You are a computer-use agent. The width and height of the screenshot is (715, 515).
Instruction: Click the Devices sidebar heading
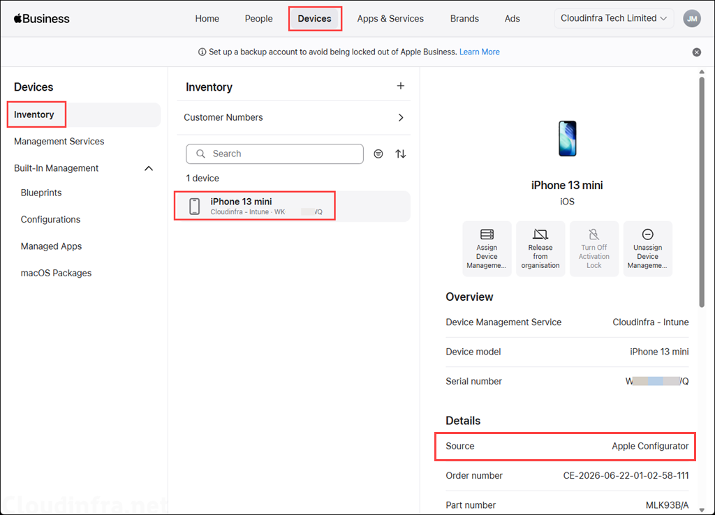point(34,87)
